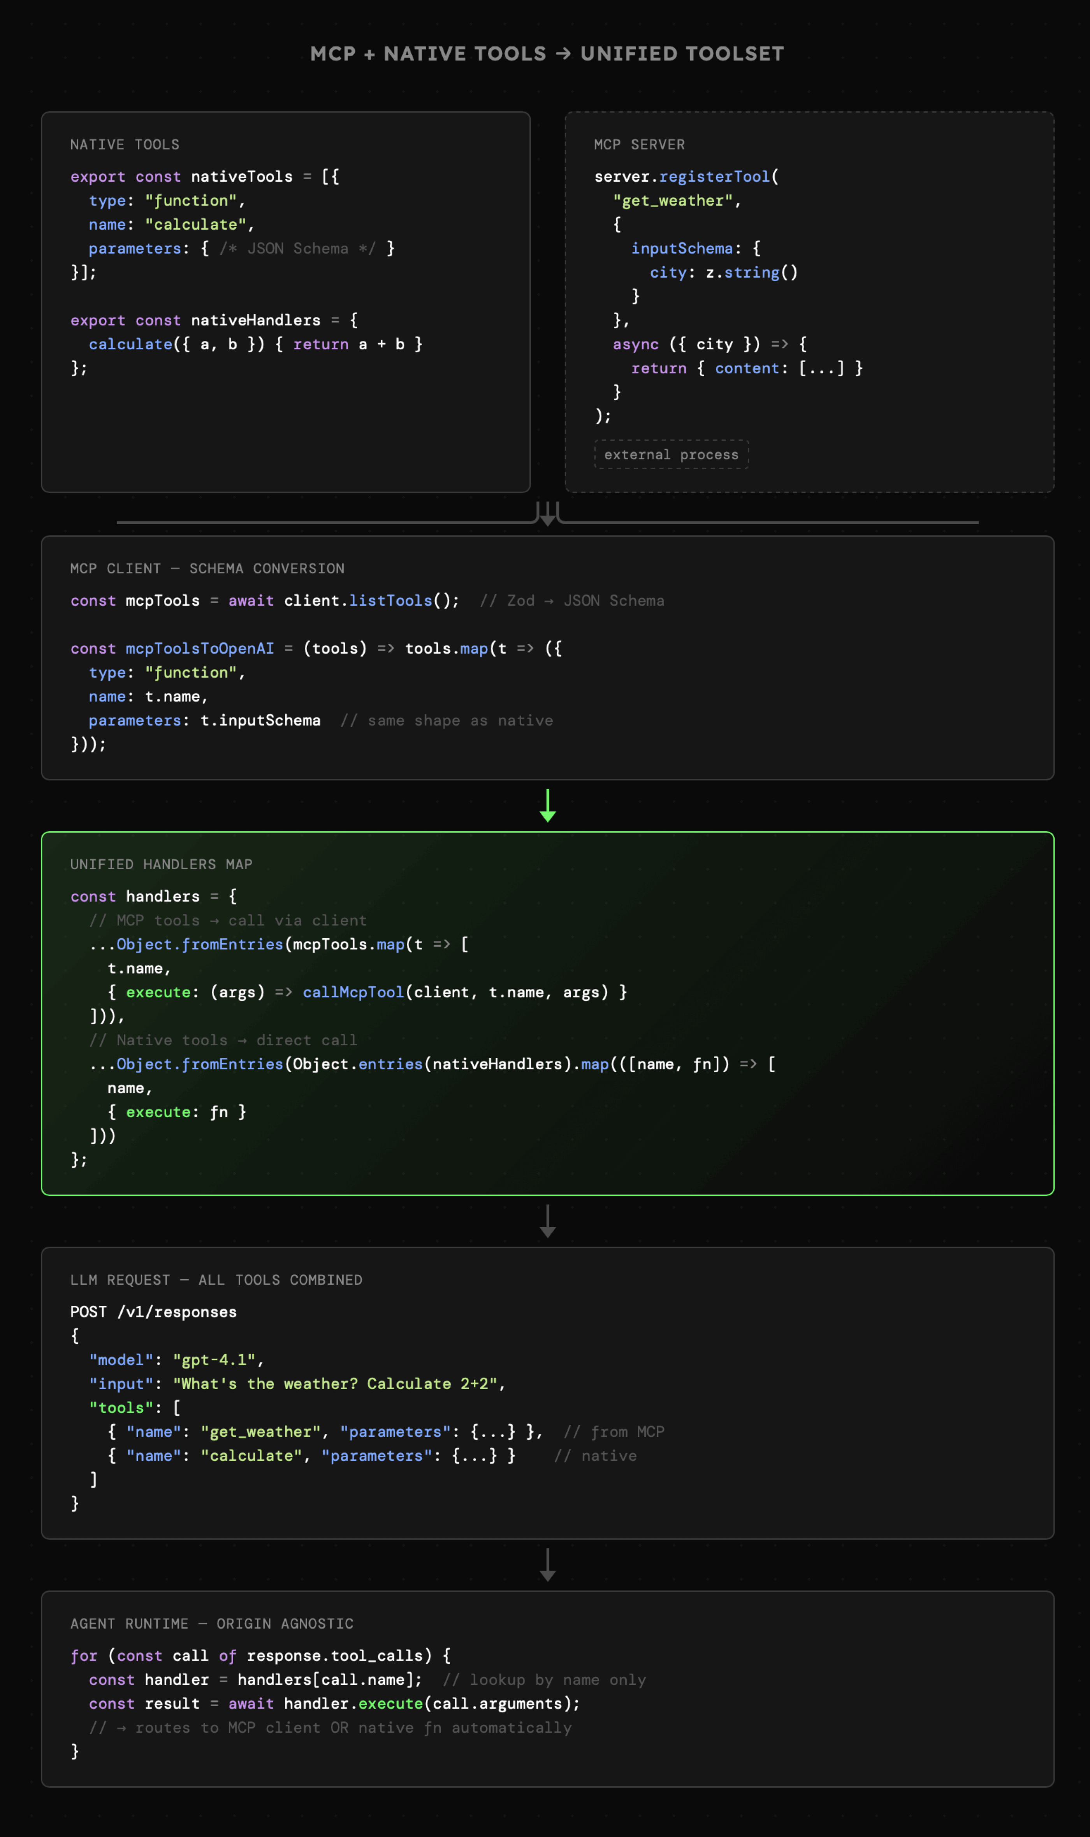
Task: Click the "// Zod → JSON Schema" comment
Action: (x=571, y=601)
